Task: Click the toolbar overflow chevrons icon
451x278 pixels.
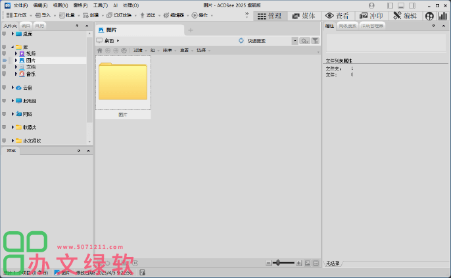Action: tap(247, 15)
